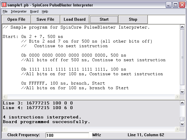Click the Open File button
Screen dimensions: 187x140
16,20
